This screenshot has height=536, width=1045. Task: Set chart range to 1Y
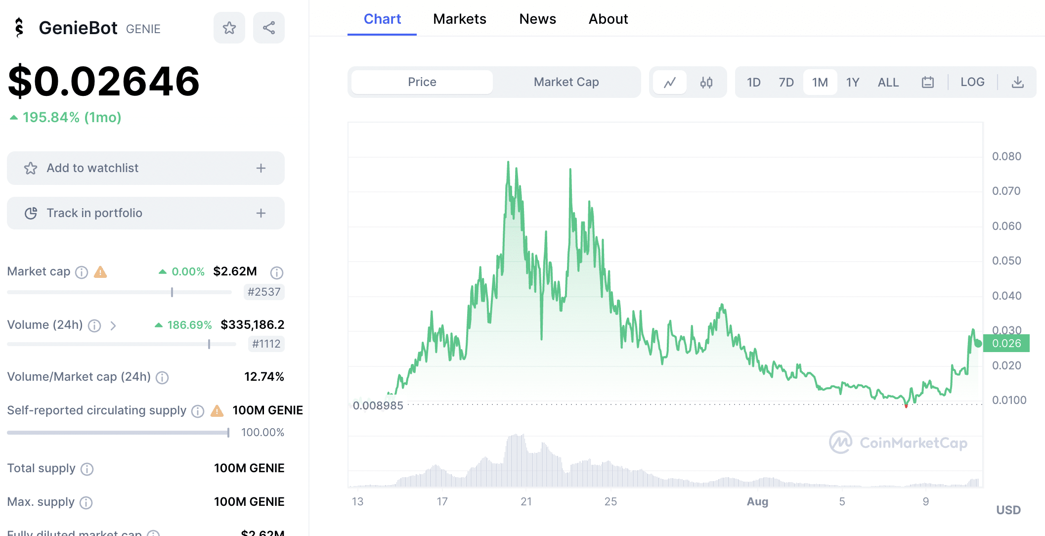[853, 82]
